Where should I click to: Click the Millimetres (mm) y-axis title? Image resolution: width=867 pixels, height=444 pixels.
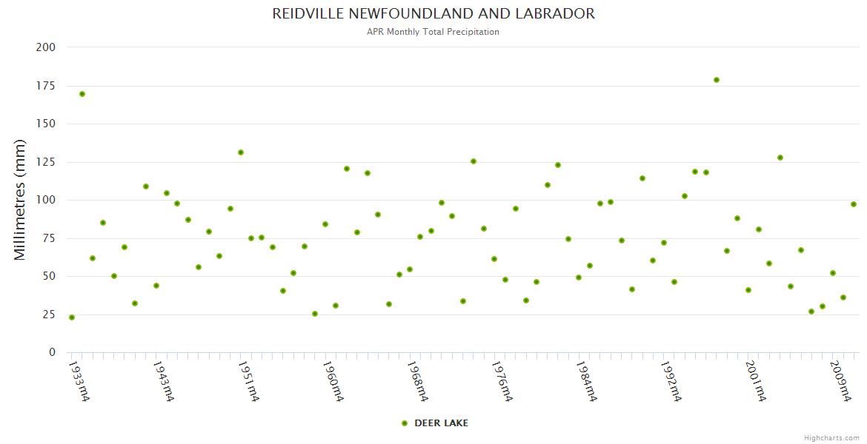20,200
